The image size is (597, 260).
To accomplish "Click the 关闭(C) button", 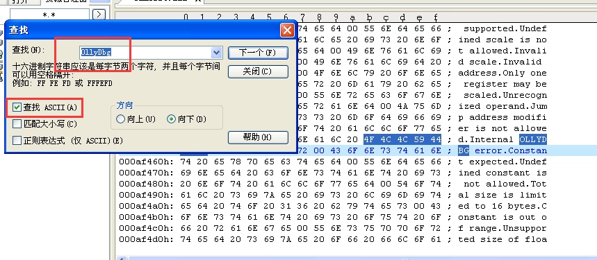I will (x=257, y=71).
